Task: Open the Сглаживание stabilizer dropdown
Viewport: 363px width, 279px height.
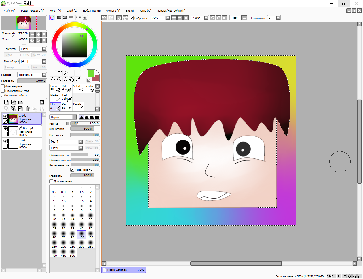Action: pos(278,18)
